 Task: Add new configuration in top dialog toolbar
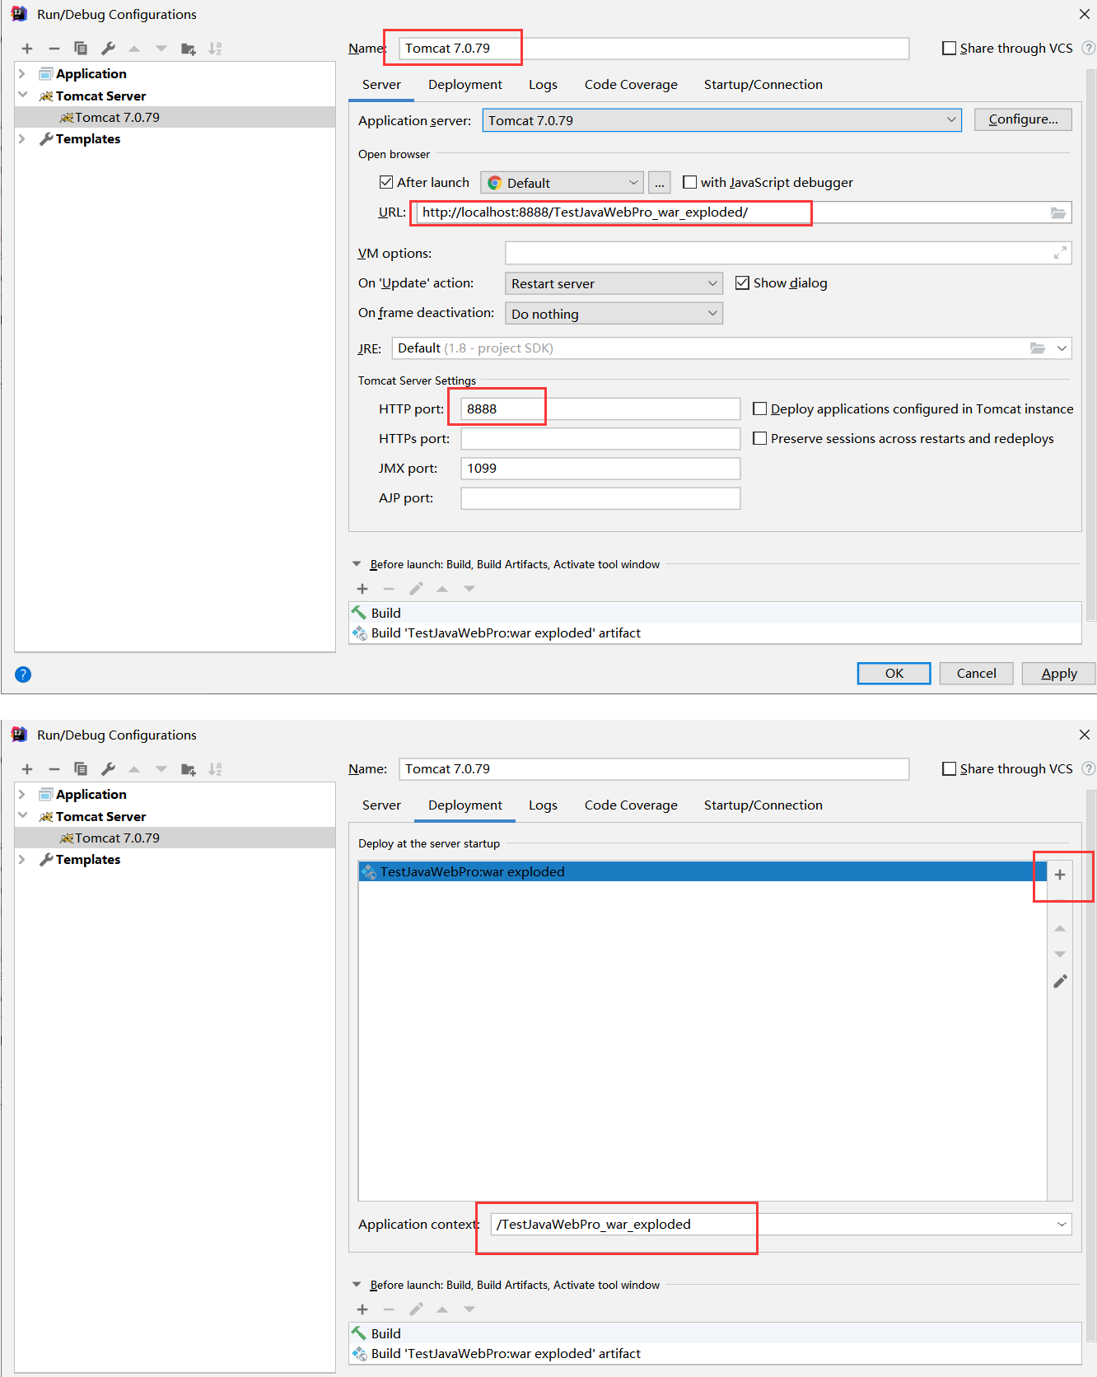click(x=27, y=49)
